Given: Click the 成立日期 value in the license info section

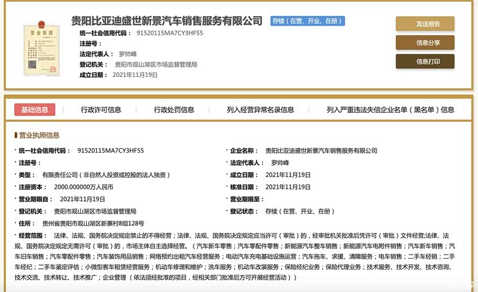Looking at the screenshot, I should point(288,175).
